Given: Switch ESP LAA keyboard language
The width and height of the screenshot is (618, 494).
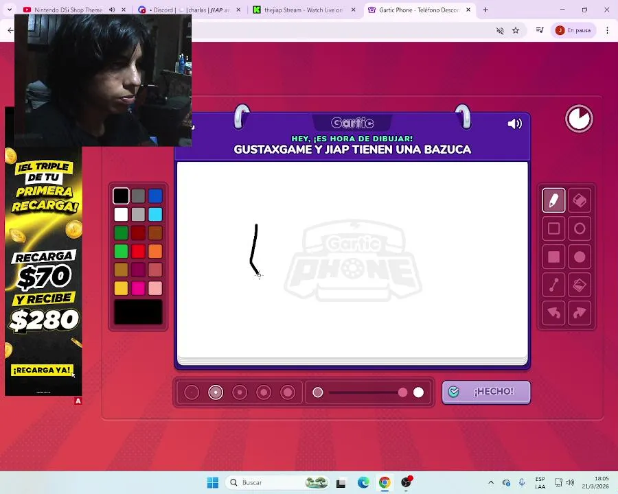Looking at the screenshot, I should (x=540, y=482).
